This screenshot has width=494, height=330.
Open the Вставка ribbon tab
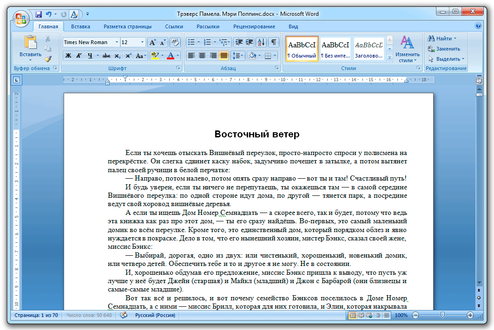pos(80,26)
